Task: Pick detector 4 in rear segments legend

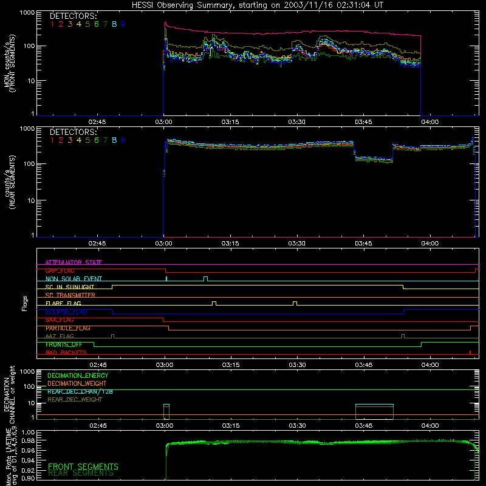Action: coord(79,140)
